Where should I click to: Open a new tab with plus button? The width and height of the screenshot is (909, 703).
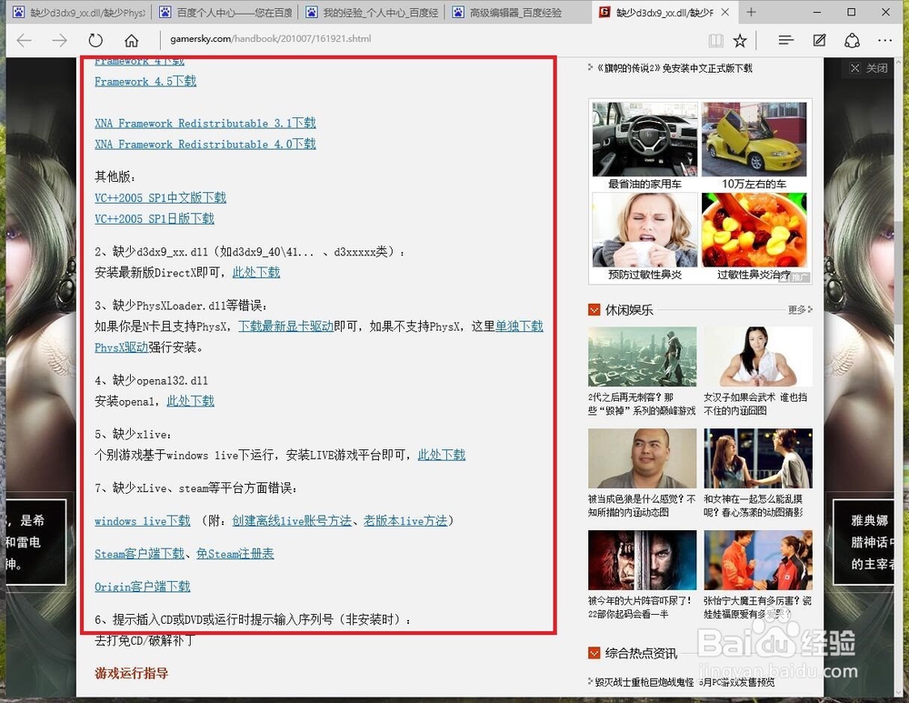(751, 12)
